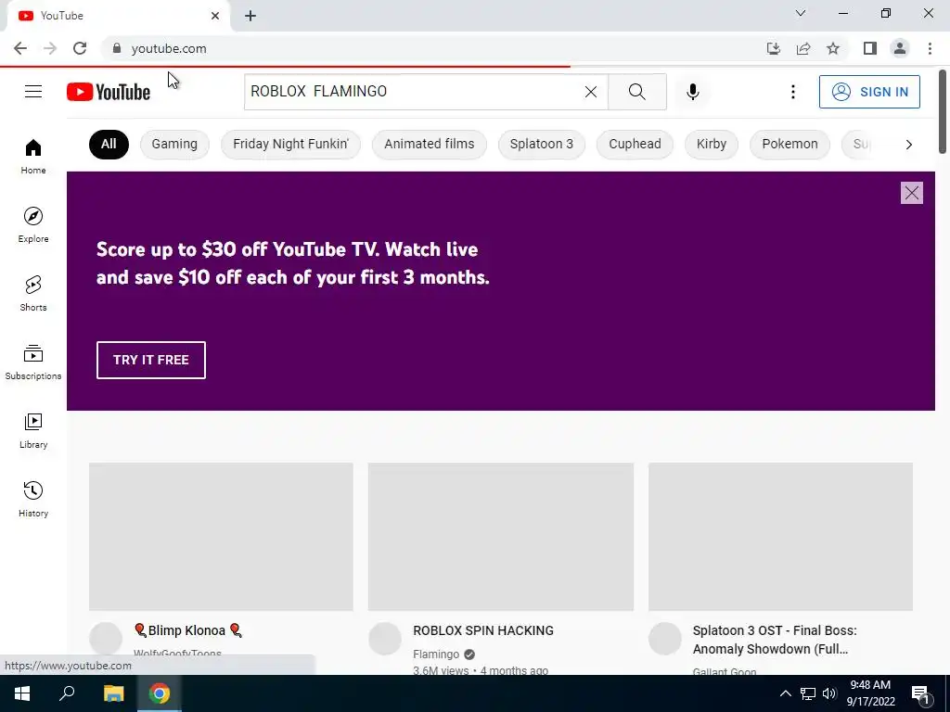Screen dimensions: 950x712
Task: Open History in the sidebar
Action: pos(33,500)
